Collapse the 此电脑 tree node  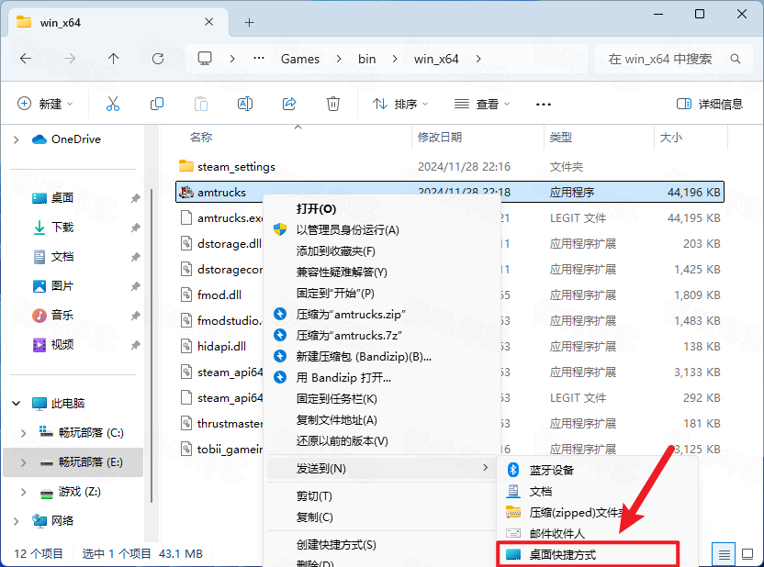tap(17, 404)
